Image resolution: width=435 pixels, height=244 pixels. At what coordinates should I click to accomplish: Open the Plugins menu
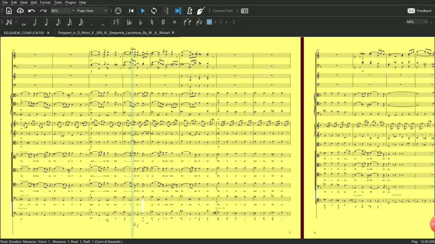pos(70,2)
